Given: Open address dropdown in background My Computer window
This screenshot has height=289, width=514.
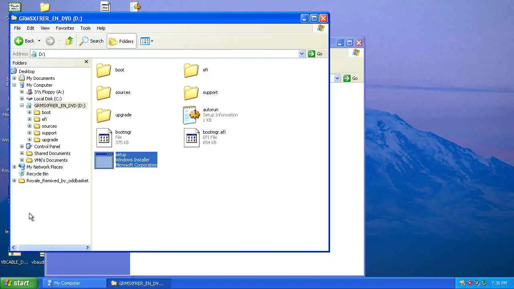Looking at the screenshot, I should click(337, 78).
